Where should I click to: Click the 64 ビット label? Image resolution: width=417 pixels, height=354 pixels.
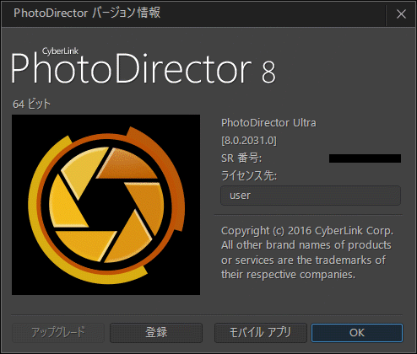click(x=31, y=104)
